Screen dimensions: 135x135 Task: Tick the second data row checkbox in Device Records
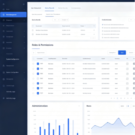coord(33,34)
